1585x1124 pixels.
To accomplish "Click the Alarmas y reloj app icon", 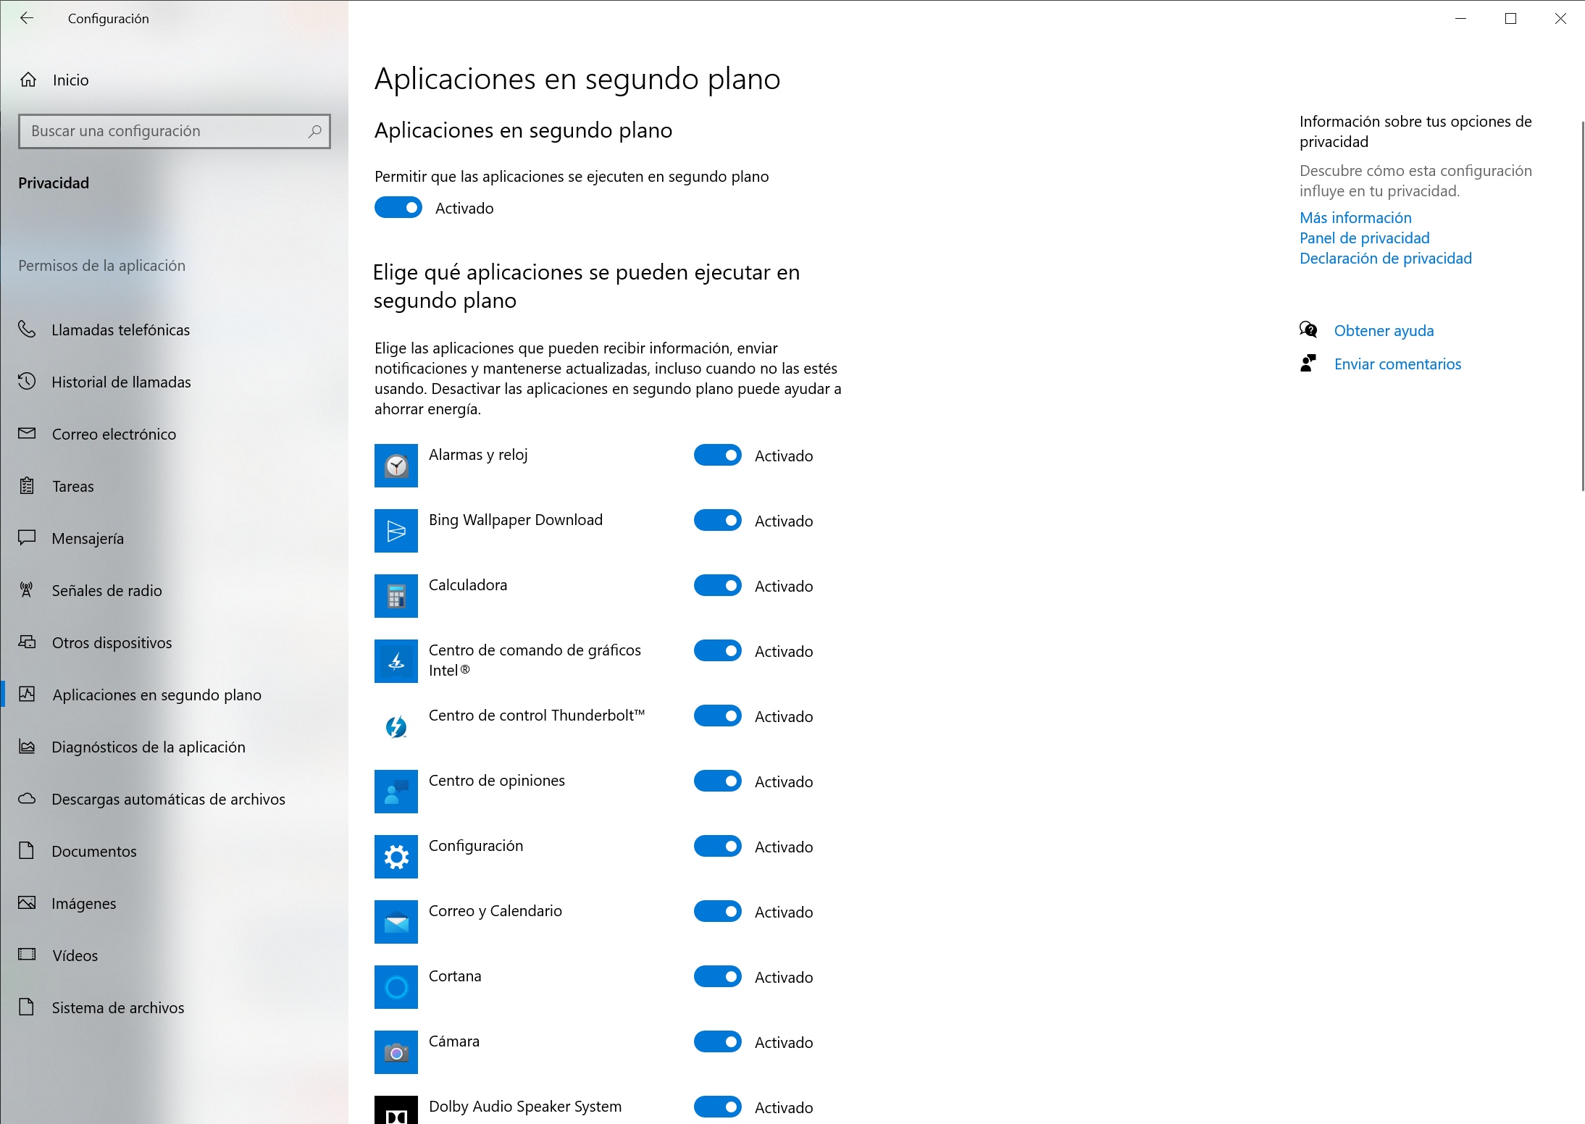I will (396, 466).
